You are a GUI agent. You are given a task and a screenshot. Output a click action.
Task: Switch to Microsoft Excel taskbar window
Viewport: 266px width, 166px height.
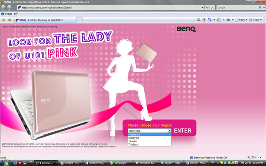click(146, 163)
